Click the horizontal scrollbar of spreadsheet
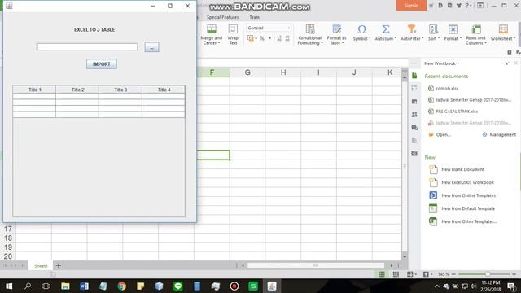The height and width of the screenshot is (293, 521). (x=316, y=265)
